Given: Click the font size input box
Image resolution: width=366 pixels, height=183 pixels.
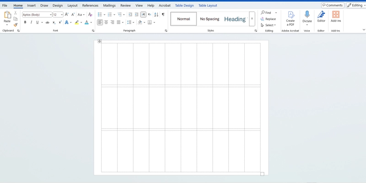Looking at the screenshot, I should [56, 15].
